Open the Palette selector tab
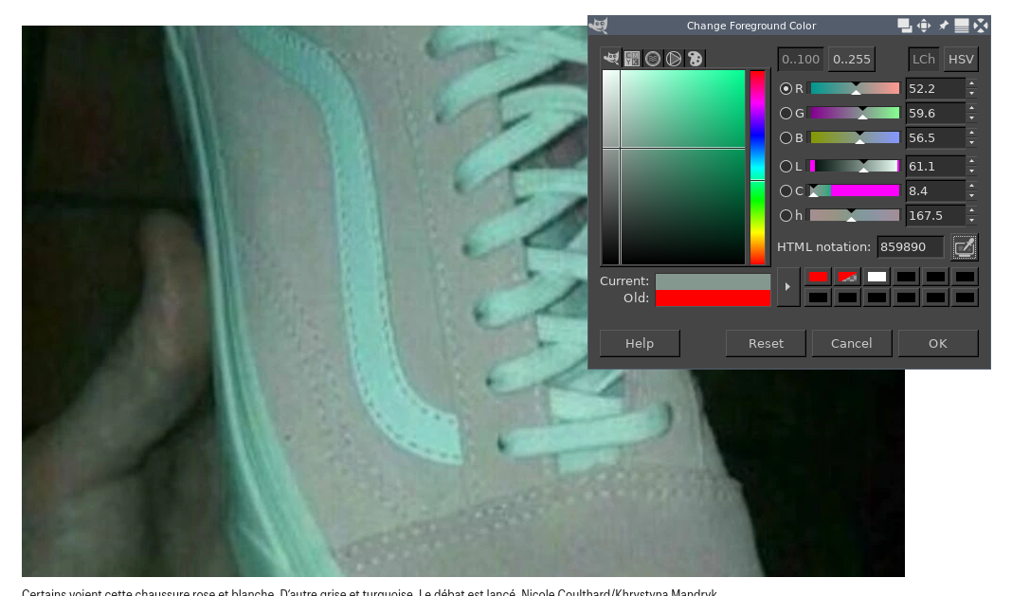 pyautogui.click(x=695, y=59)
